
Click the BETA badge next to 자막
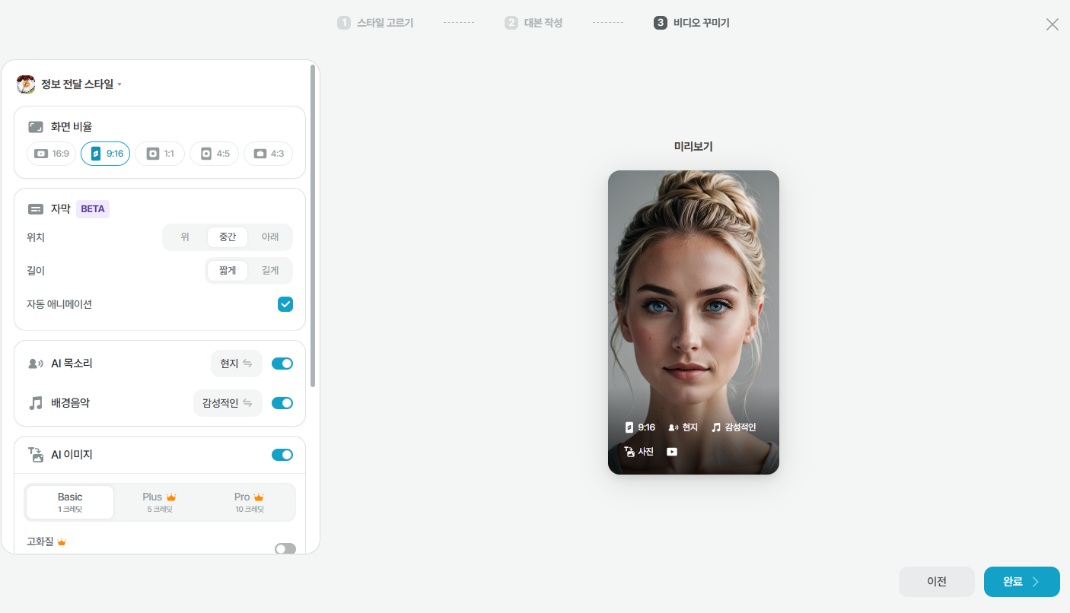click(93, 209)
